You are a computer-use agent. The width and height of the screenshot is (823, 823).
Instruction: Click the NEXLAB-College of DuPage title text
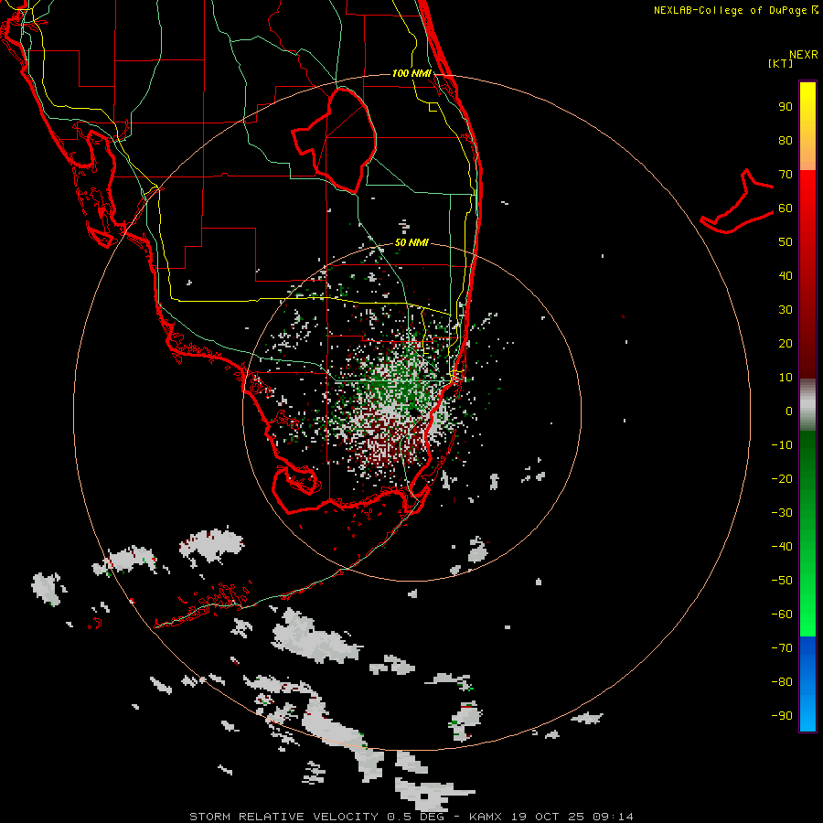pyautogui.click(x=730, y=10)
